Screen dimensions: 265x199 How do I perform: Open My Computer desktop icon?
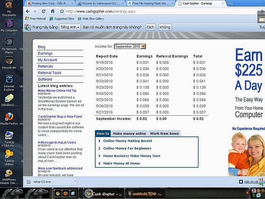tap(9, 25)
